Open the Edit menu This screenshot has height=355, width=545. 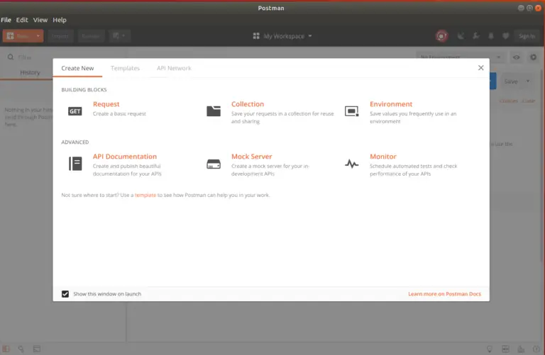pos(22,20)
